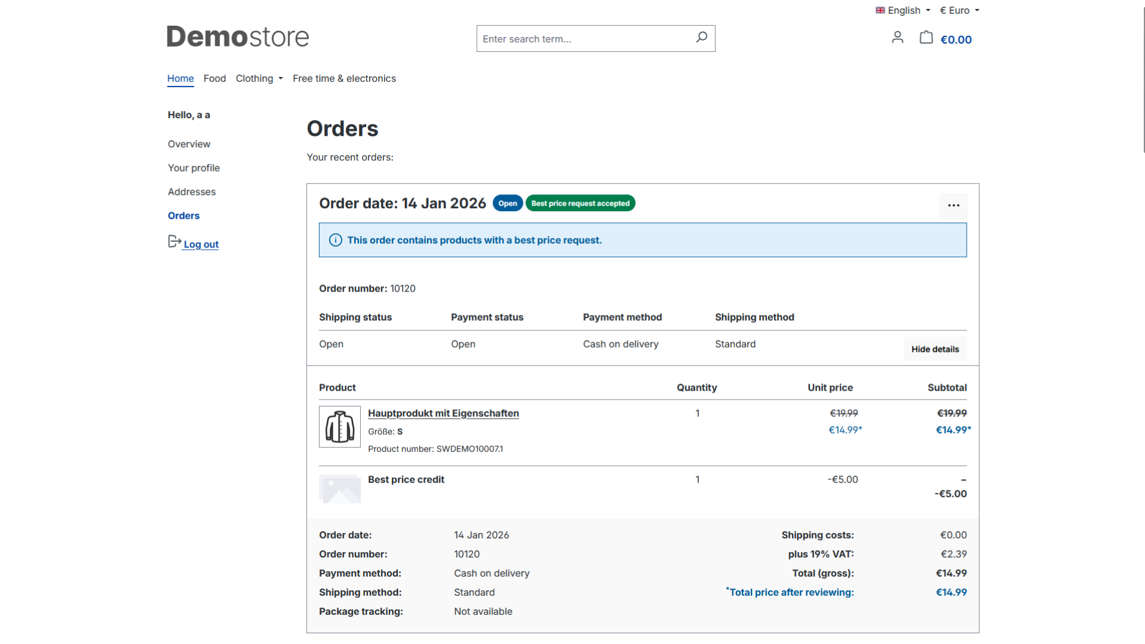Click the Best price request accepted badge
The width and height of the screenshot is (1145, 644).
tap(580, 203)
